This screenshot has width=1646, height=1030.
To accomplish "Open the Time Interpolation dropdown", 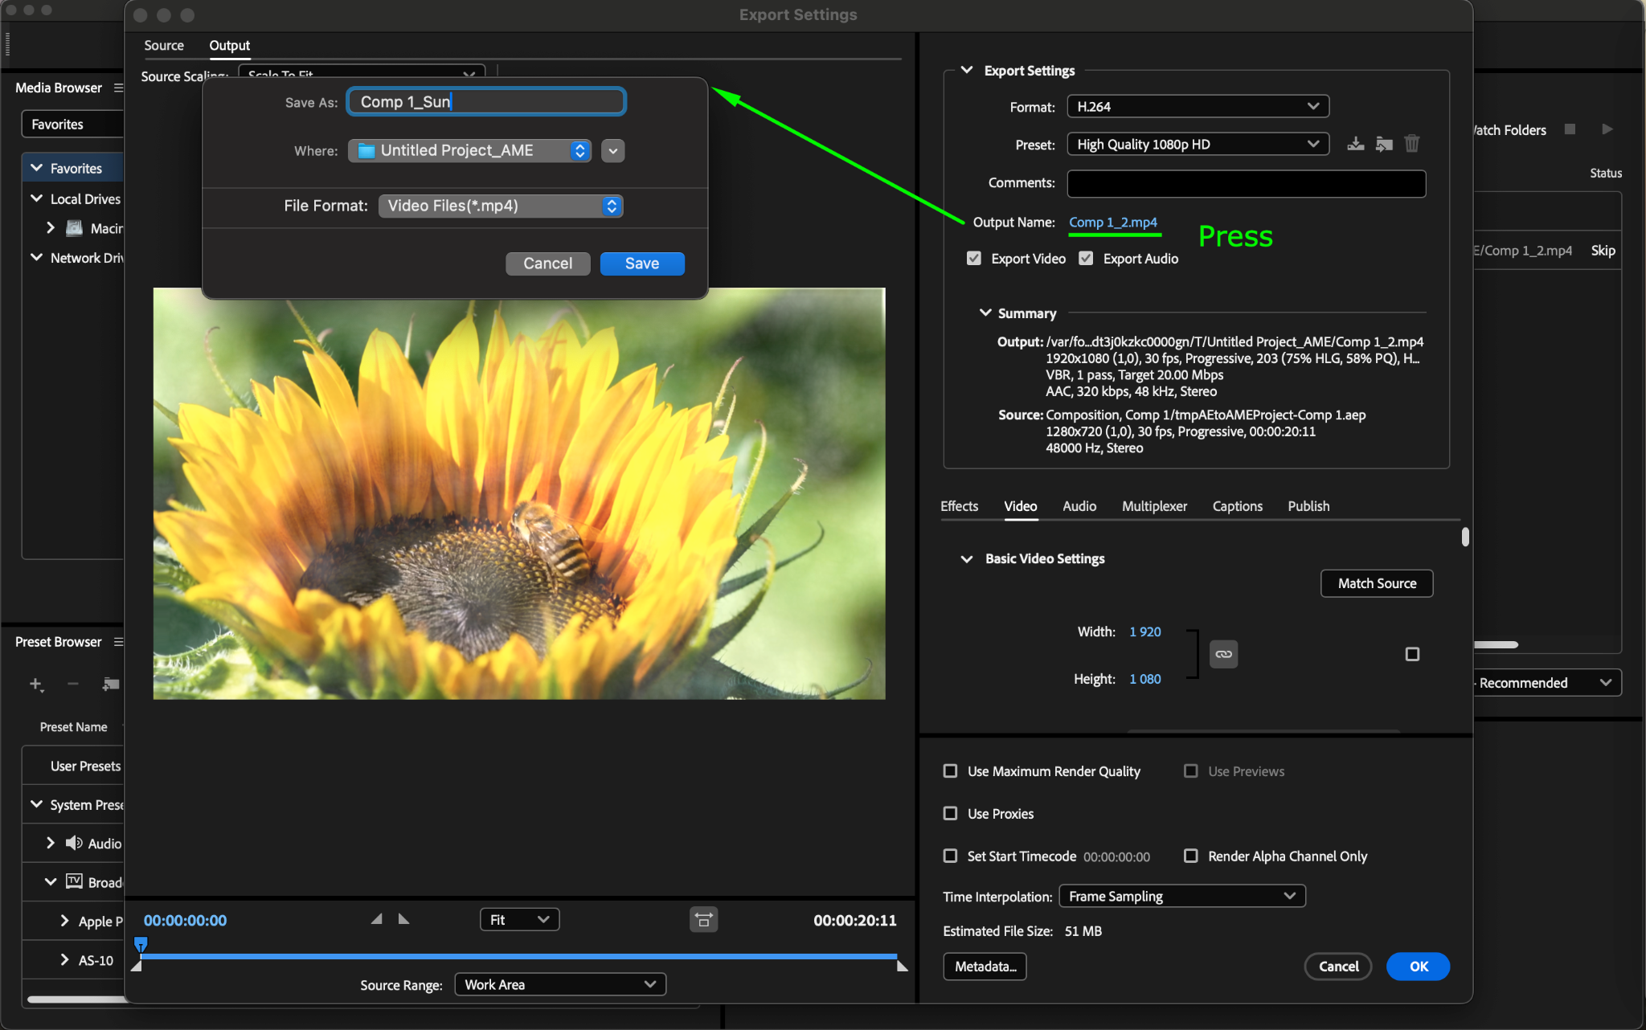I will [x=1181, y=897].
